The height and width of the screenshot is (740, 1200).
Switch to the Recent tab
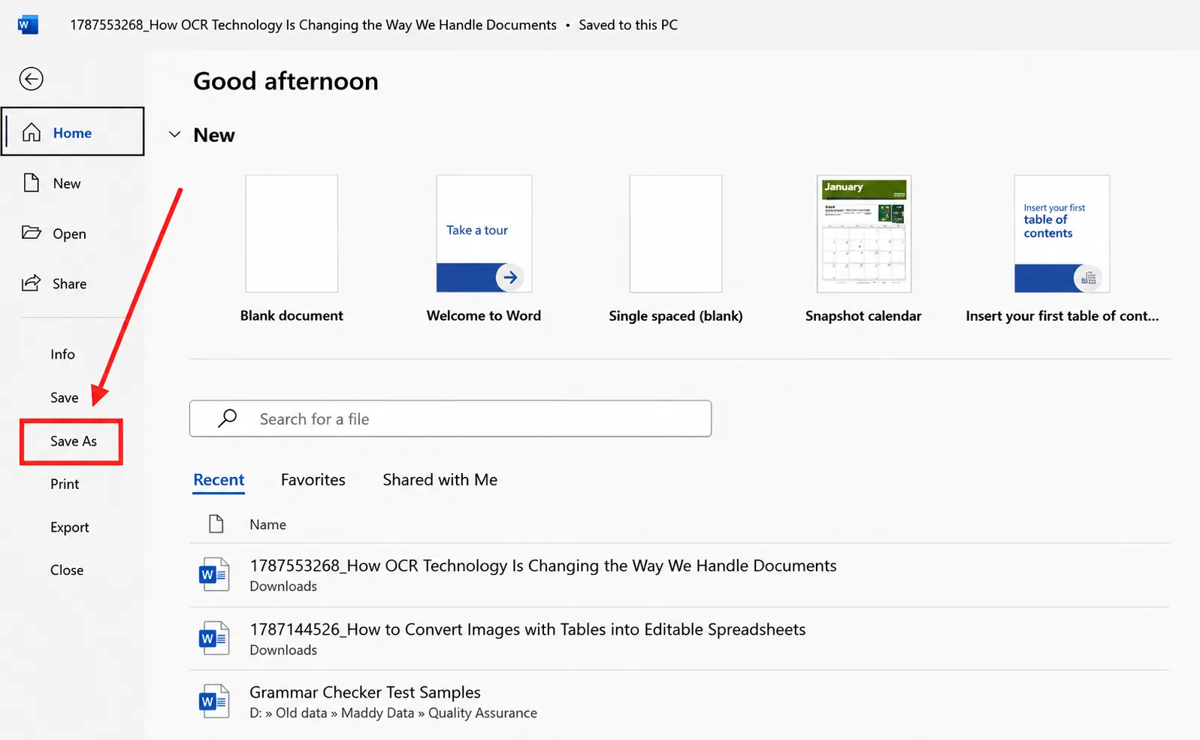coord(219,480)
